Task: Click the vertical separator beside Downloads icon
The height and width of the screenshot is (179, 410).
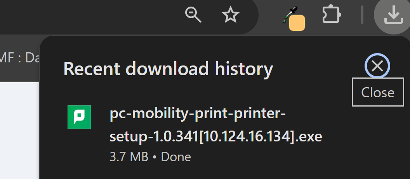Action: pyautogui.click(x=362, y=15)
